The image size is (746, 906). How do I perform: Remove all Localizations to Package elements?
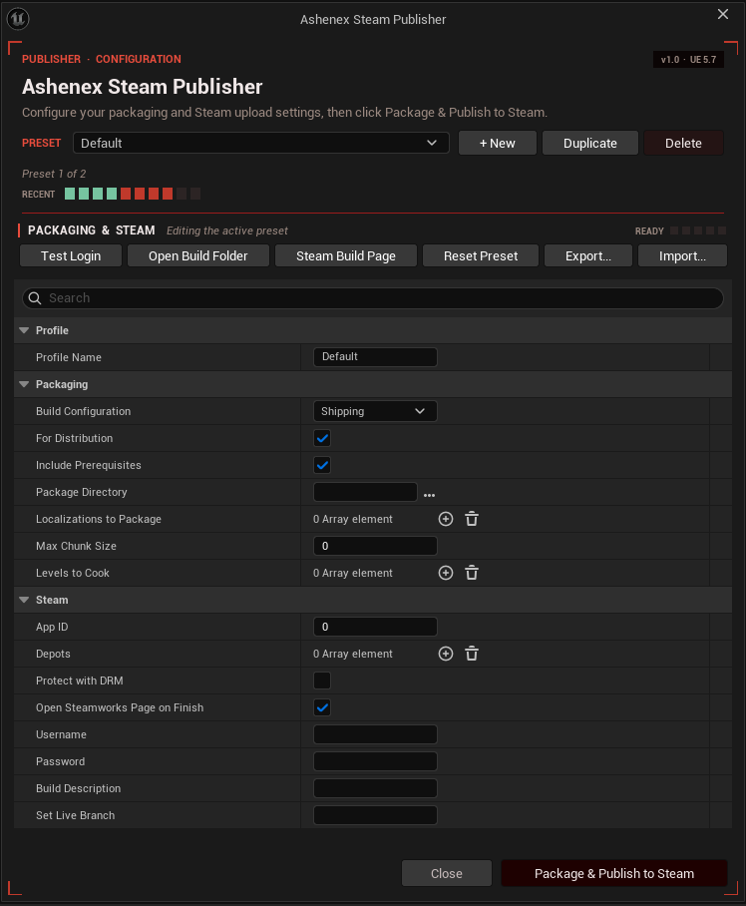[472, 519]
